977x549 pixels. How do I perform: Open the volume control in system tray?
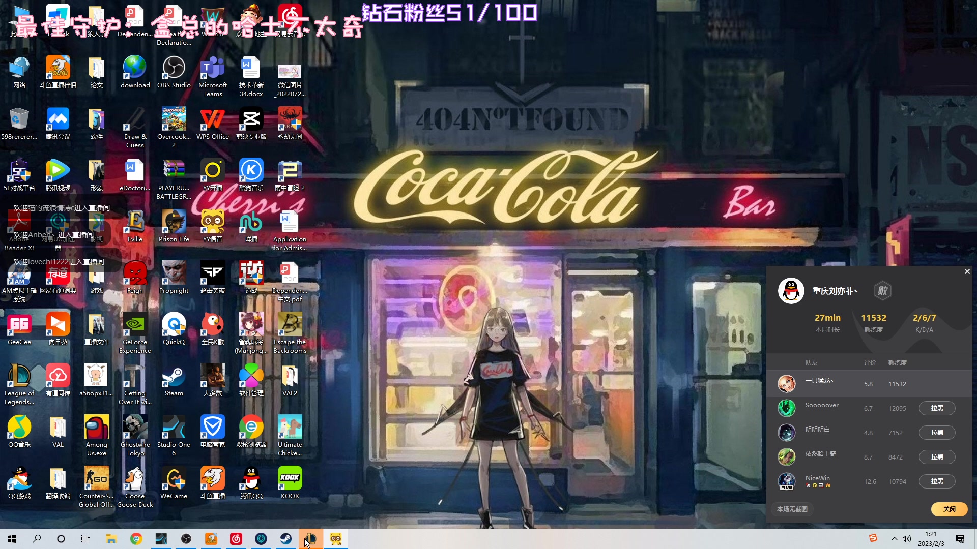[907, 539]
